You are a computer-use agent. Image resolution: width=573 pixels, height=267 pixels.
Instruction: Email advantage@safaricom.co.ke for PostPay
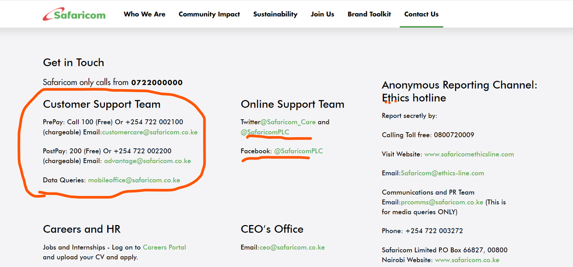(148, 161)
